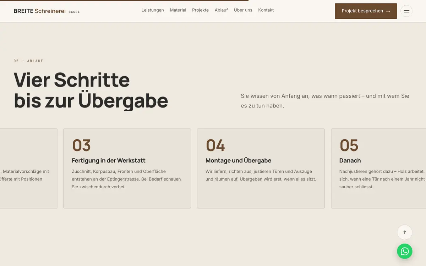Click the BREITE Schreinerei logo

coord(47,11)
